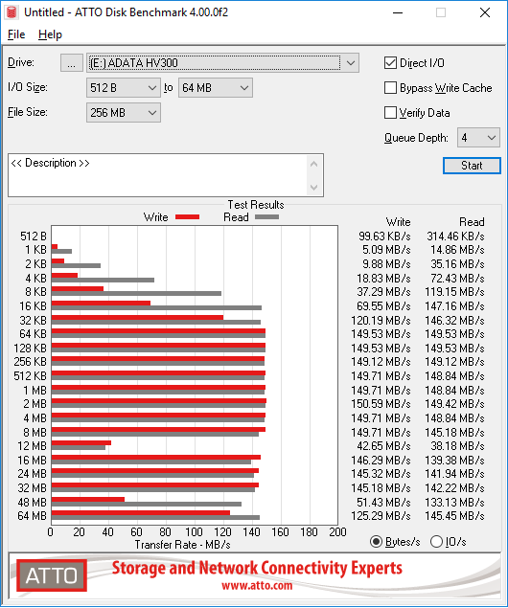
Task: Open the File Size 256 MB dropdown
Action: (x=124, y=112)
